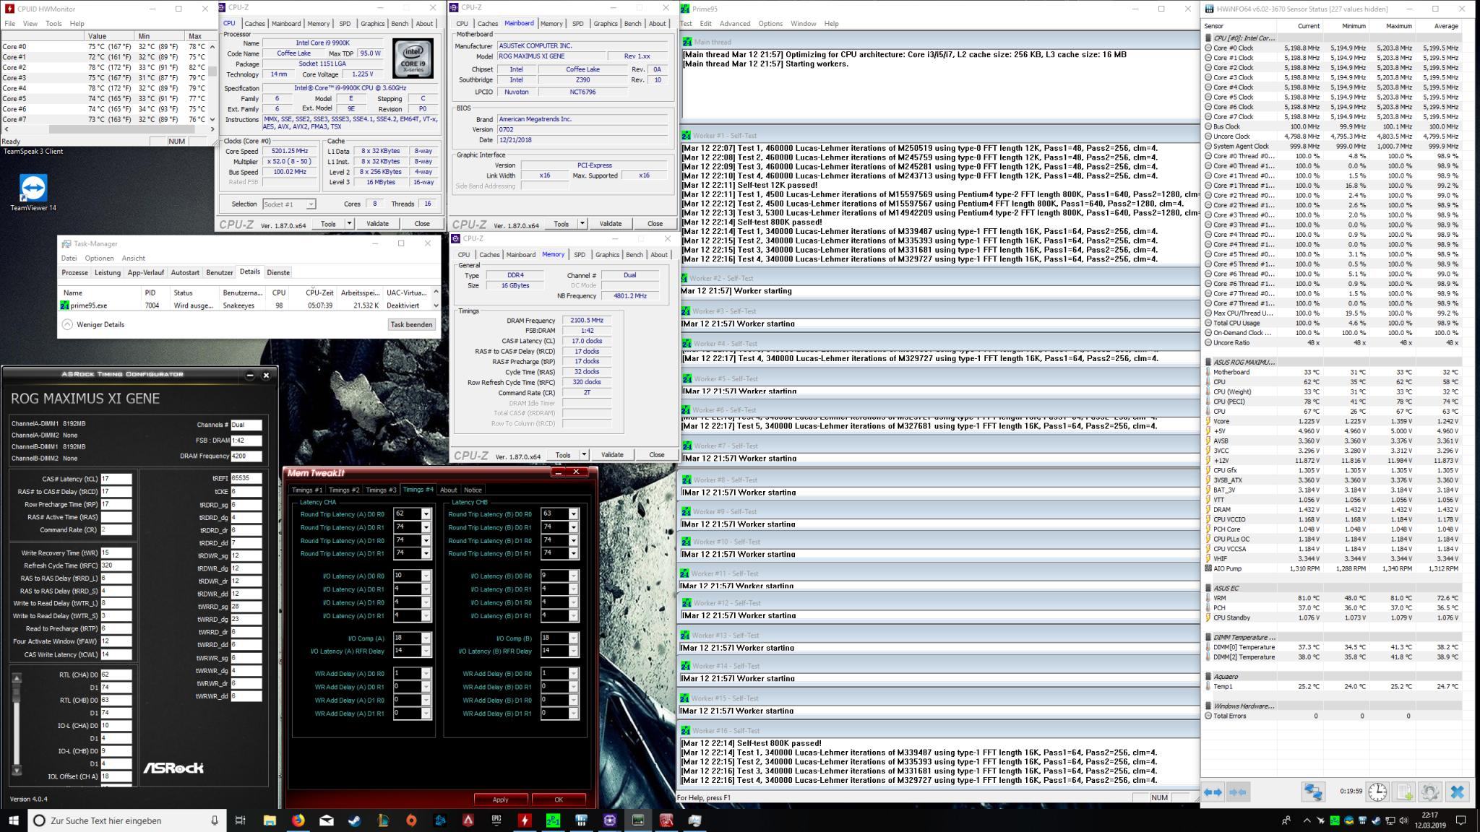The width and height of the screenshot is (1480, 832).
Task: Open the Tools menu in HWMonitor
Action: tap(53, 23)
